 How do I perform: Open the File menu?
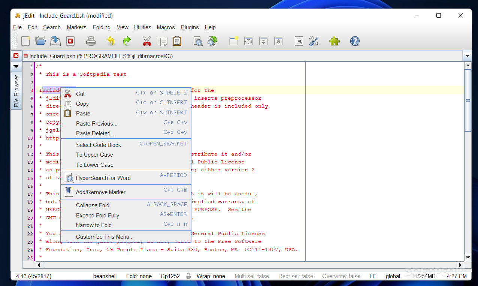coord(17,27)
